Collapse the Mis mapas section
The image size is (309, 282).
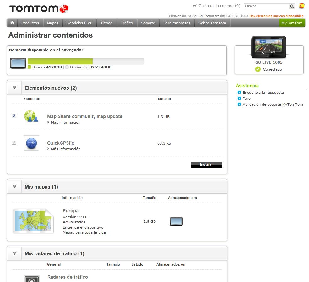[x=14, y=187]
